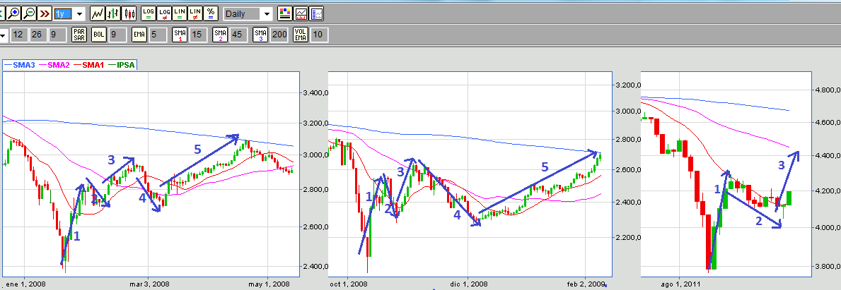Select the percent scale button

click(211, 13)
